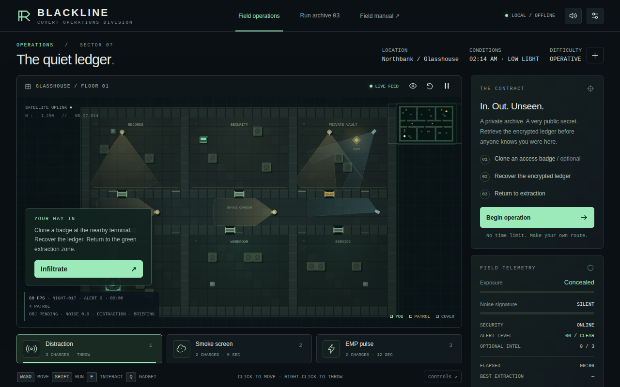
Task: Mute sound with the speaker icon
Action: 573,16
